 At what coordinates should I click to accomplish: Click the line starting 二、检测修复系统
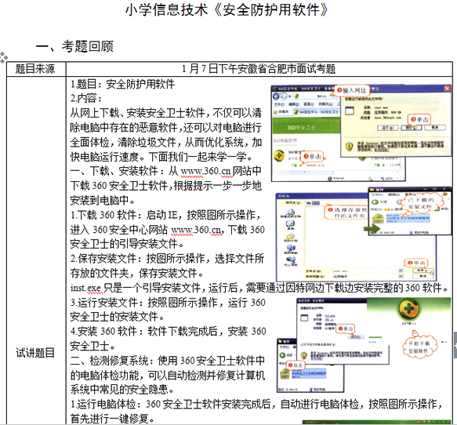click(168, 361)
